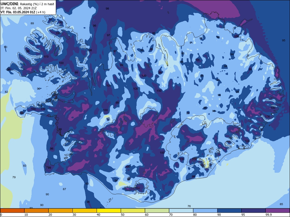The height and width of the screenshot is (217, 290).
Task: Click the 70–80 pale blue legend swatch
Action: coord(181,211)
